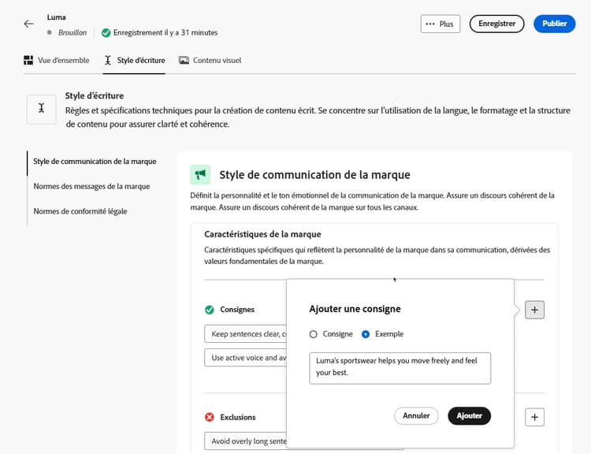Screen dimensions: 591x454
Task: Click the 'Caractéristiques de la marque' heading
Action: [262, 234]
